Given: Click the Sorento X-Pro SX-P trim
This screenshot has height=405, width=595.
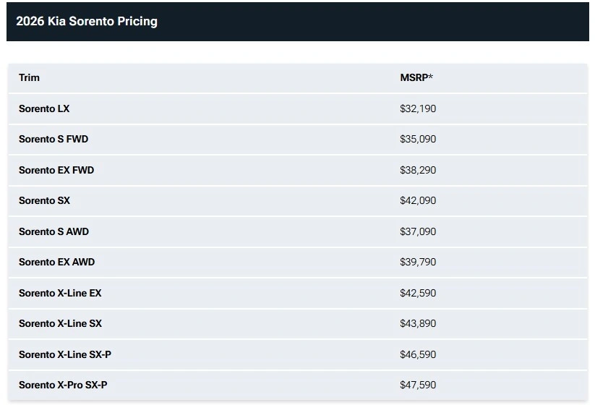Looking at the screenshot, I should tap(63, 385).
